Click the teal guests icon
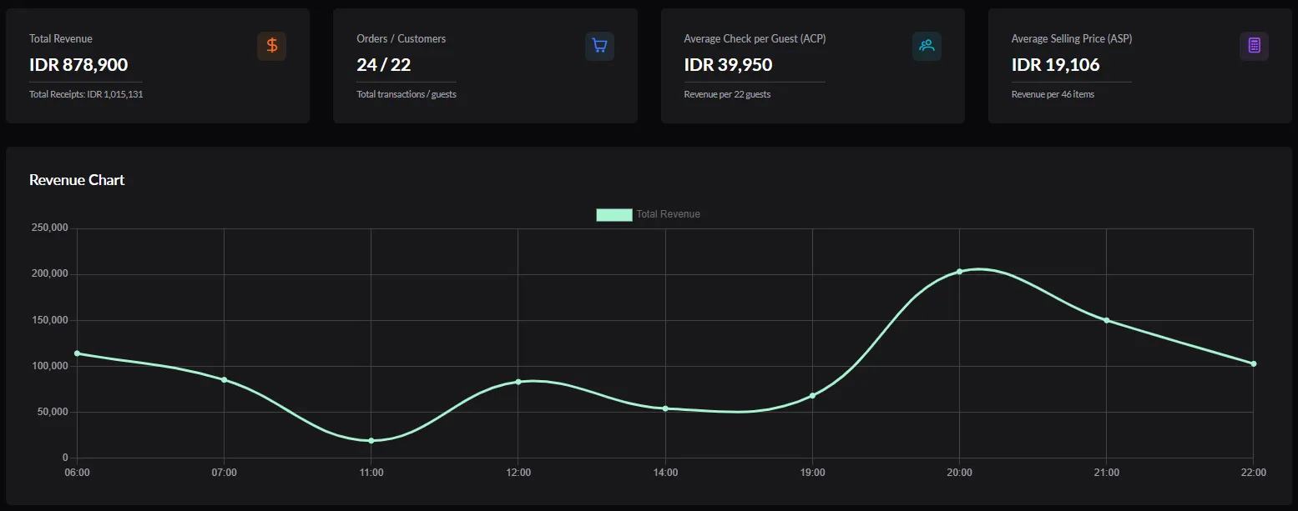Viewport: 1298px width, 511px height. (x=927, y=46)
